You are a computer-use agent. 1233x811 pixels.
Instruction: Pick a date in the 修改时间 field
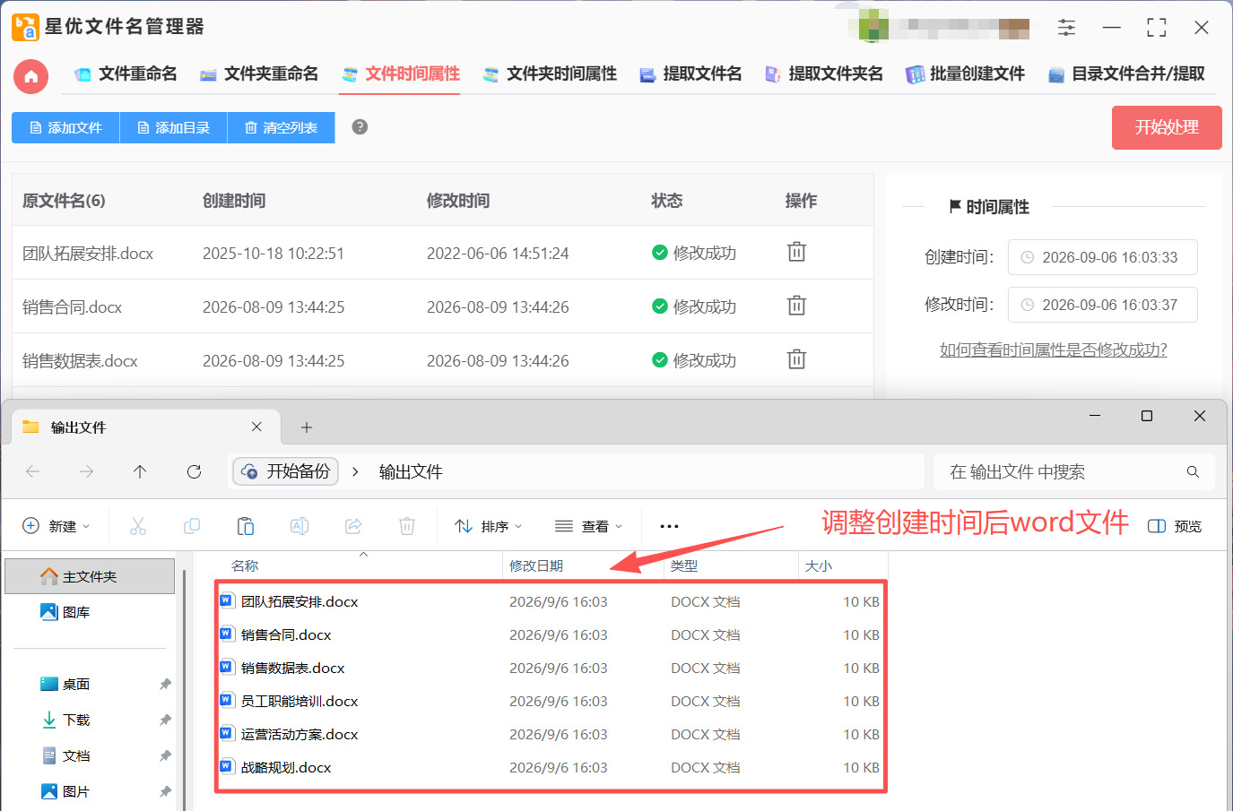(x=1102, y=305)
